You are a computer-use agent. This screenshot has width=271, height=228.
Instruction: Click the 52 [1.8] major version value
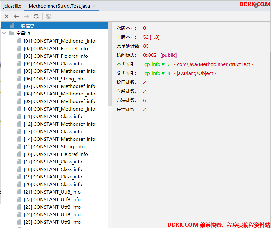(151, 37)
